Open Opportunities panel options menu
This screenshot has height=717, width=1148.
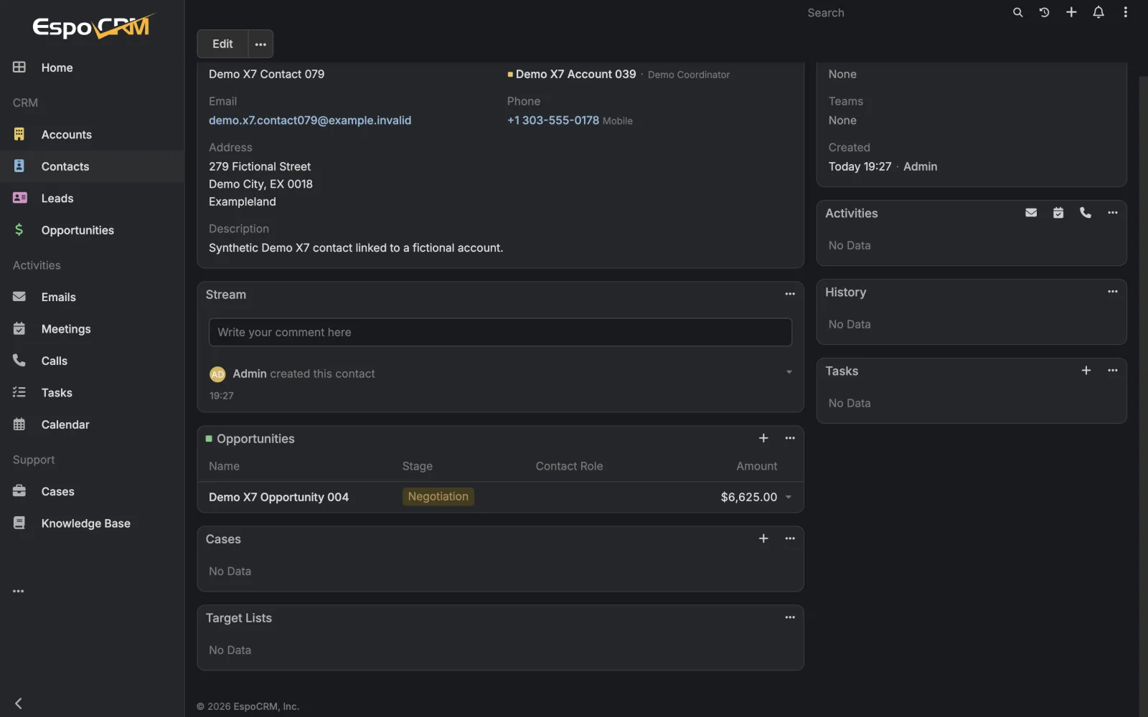[x=790, y=438]
